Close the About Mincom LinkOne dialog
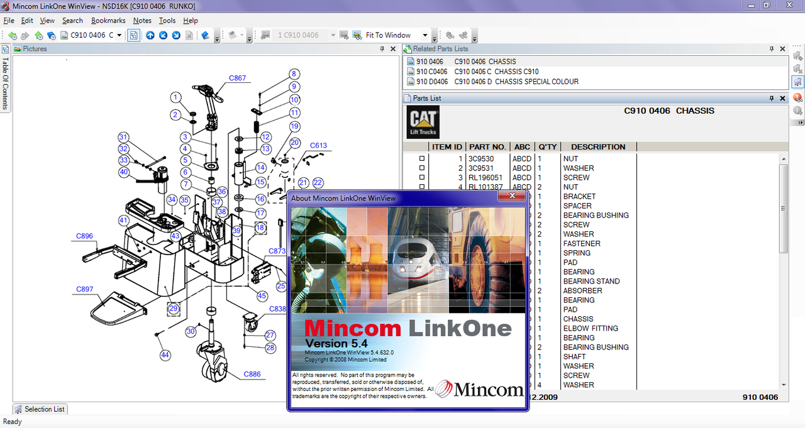Viewport: 805px width, 428px height. click(x=512, y=197)
